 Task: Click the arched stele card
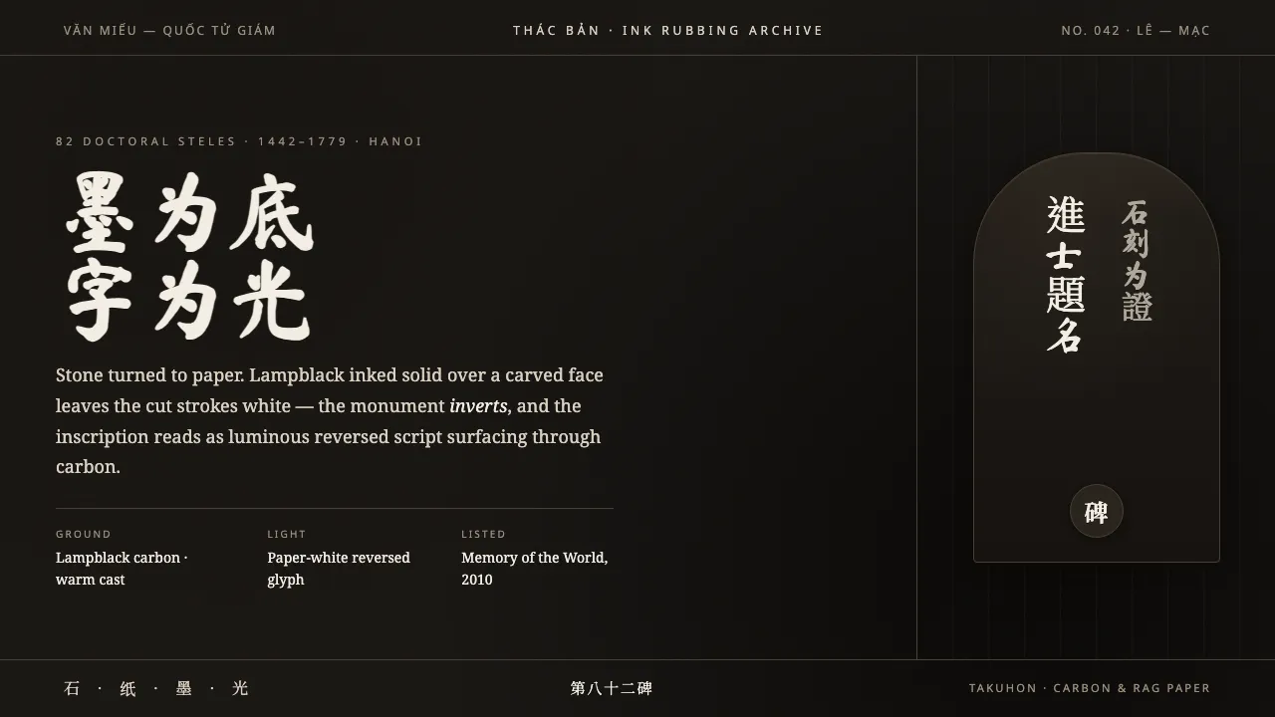click(1097, 358)
